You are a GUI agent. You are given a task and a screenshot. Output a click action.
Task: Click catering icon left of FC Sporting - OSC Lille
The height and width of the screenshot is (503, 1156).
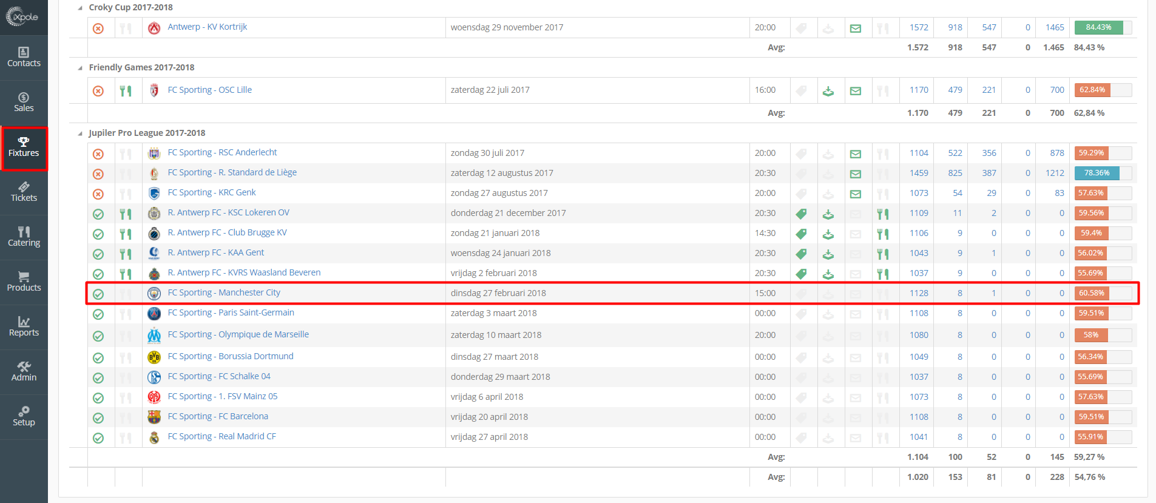click(x=126, y=91)
